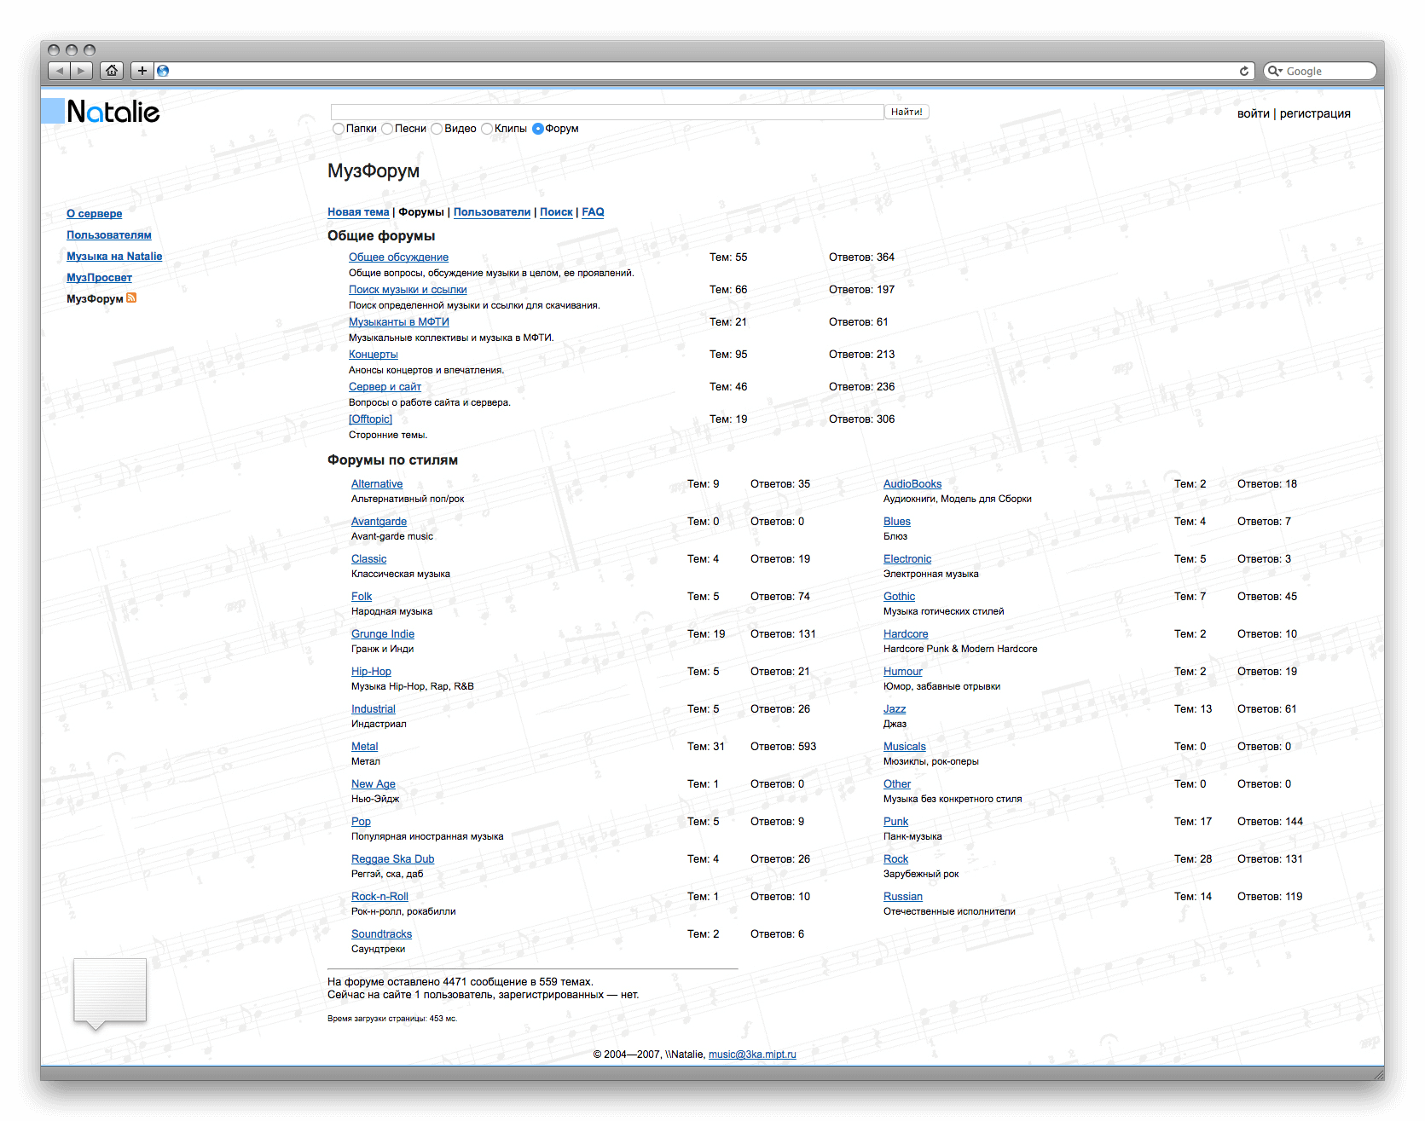This screenshot has width=1425, height=1121.
Task: Click the note thumbnail in bottom-left corner
Action: [110, 990]
